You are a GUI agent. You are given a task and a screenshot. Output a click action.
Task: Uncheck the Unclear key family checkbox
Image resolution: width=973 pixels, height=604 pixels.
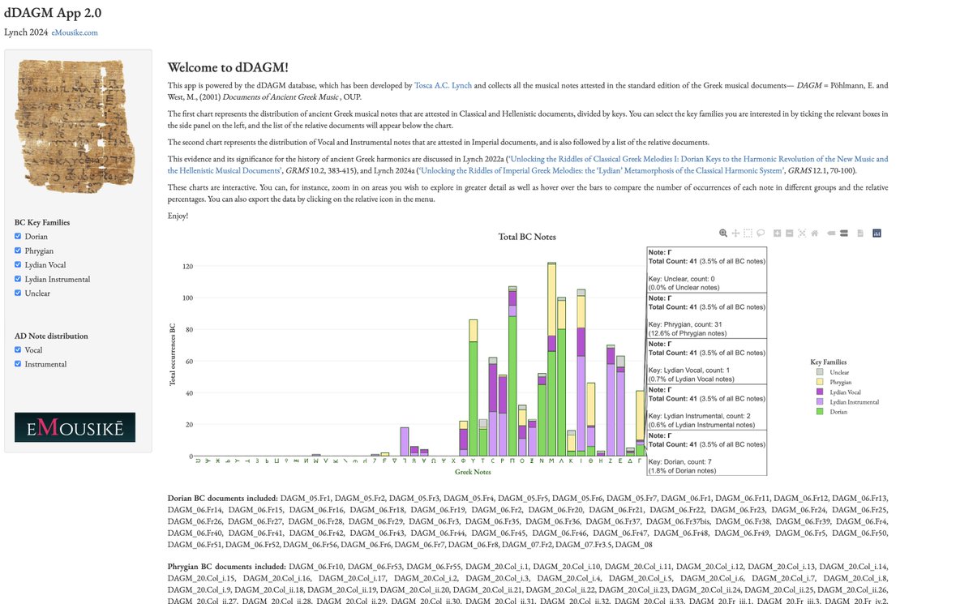click(19, 293)
